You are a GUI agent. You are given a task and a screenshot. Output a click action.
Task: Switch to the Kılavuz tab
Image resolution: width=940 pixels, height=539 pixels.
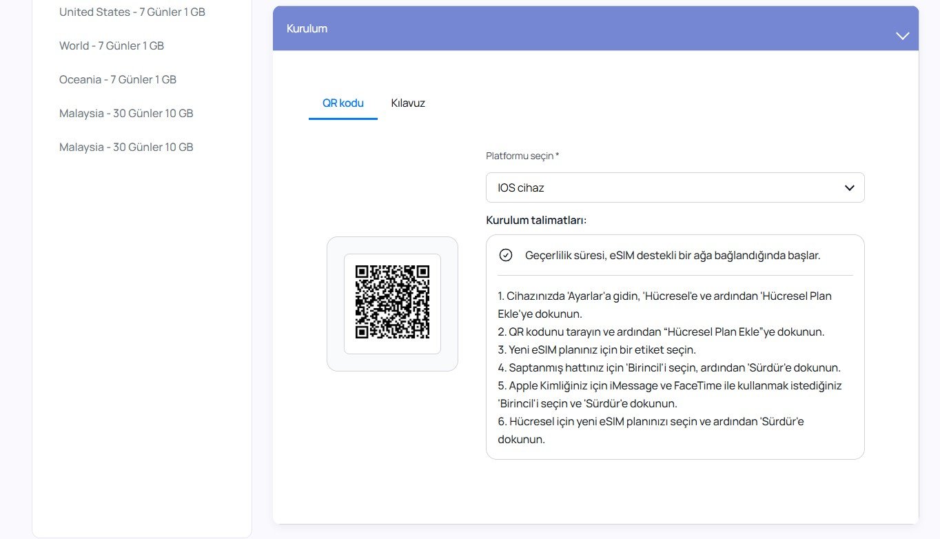pos(408,103)
